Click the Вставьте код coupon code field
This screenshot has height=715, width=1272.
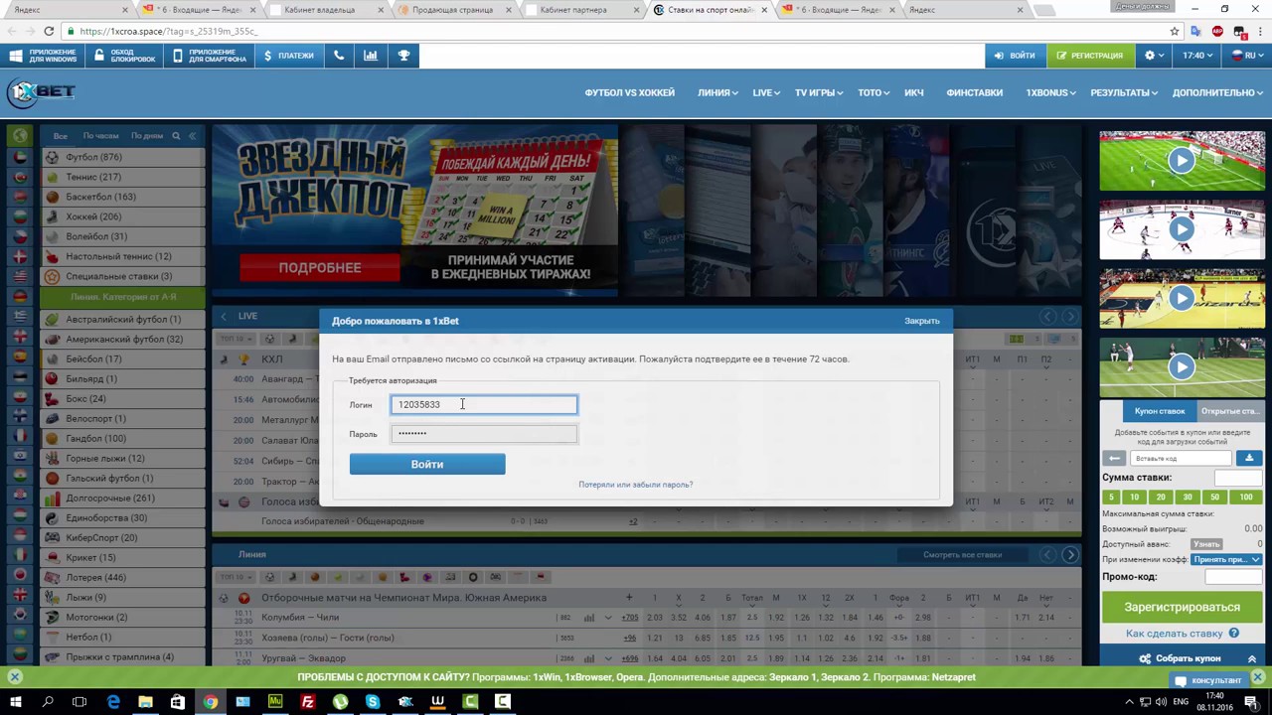pyautogui.click(x=1182, y=458)
